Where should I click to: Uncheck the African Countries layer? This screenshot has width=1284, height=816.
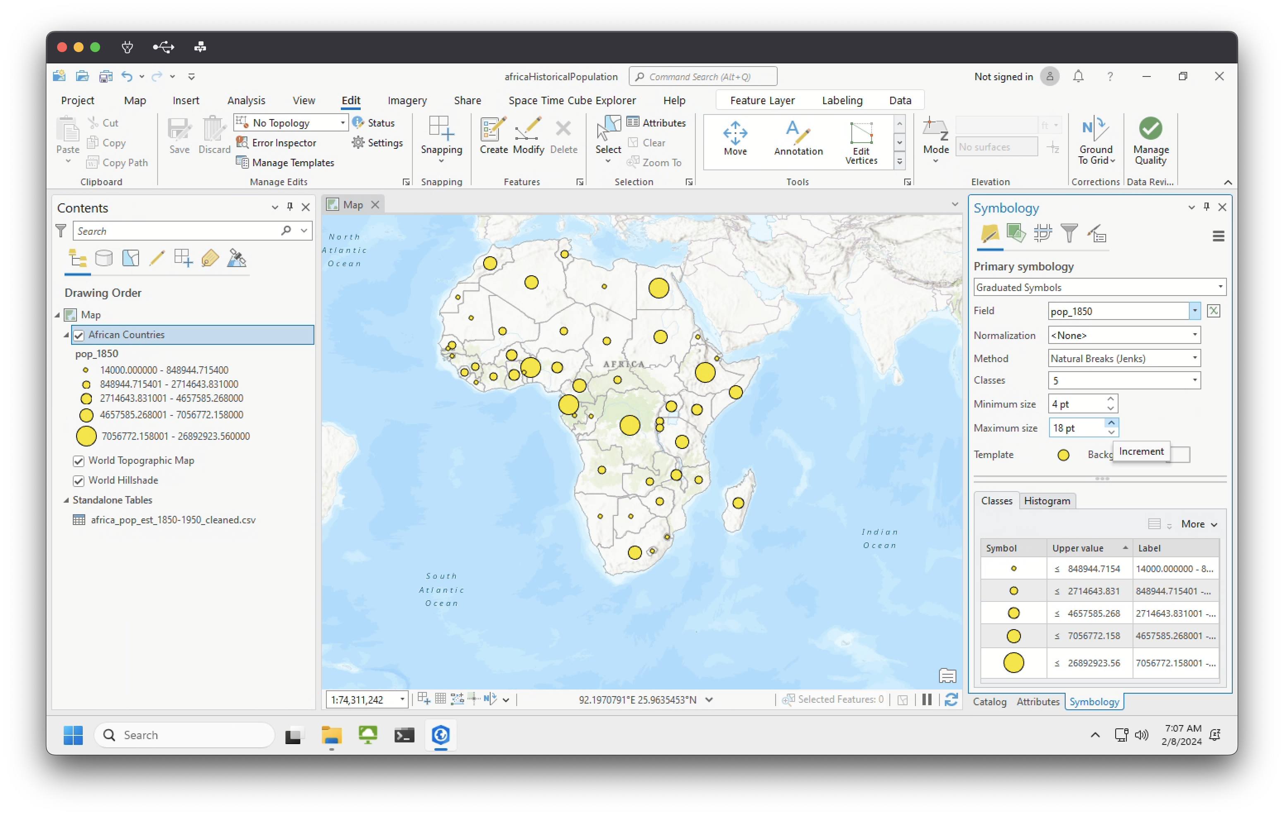point(79,335)
